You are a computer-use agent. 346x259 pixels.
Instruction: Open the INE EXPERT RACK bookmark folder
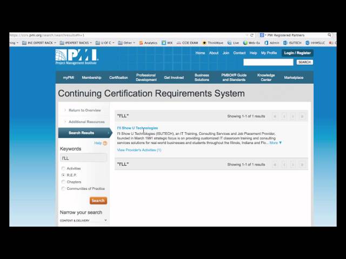39,43
